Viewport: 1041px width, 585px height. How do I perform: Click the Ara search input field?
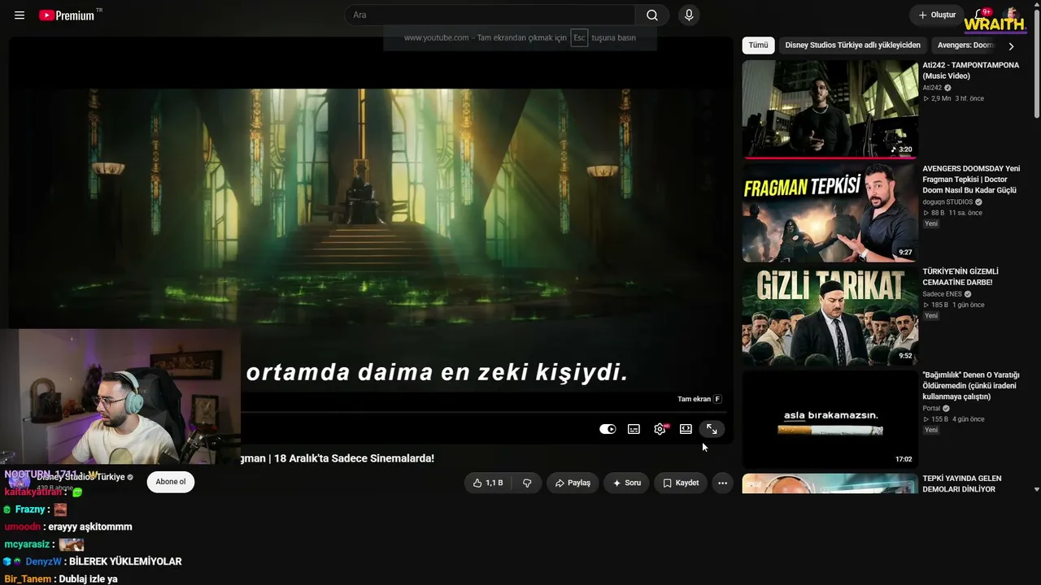pos(490,15)
